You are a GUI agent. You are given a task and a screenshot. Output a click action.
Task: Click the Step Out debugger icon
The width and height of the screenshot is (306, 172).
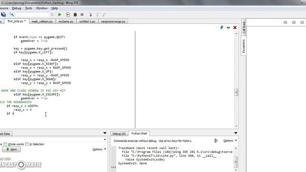(x=104, y=15)
